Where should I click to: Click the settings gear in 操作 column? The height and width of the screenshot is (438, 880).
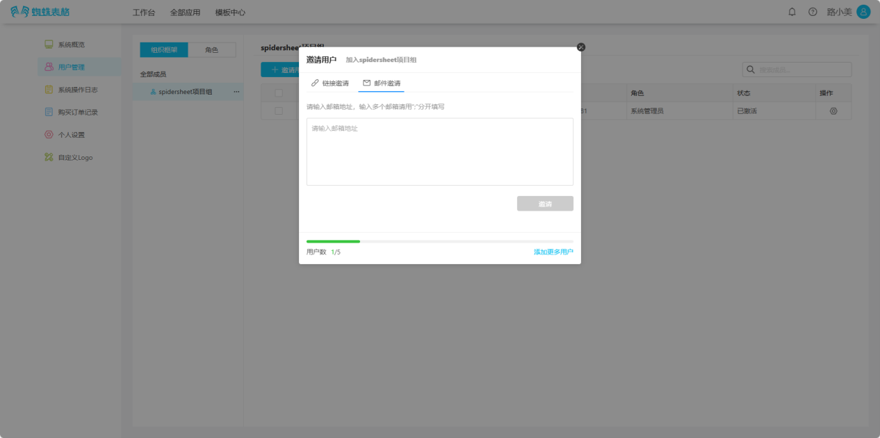click(833, 111)
